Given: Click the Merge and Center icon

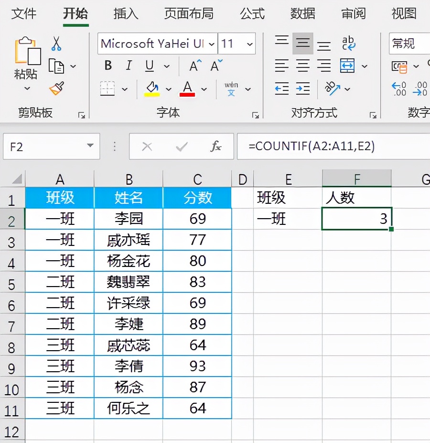Looking at the screenshot, I should tap(347, 66).
